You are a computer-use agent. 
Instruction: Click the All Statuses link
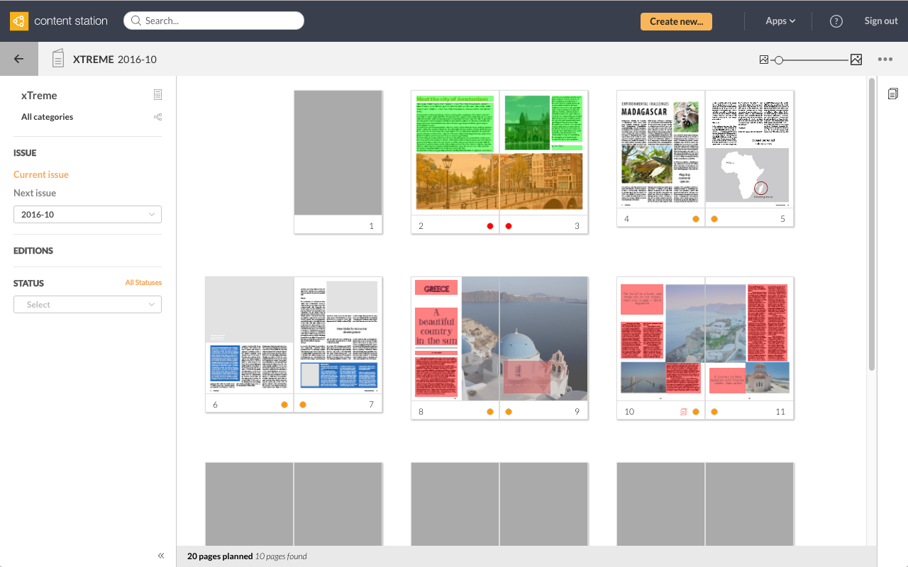coord(143,282)
